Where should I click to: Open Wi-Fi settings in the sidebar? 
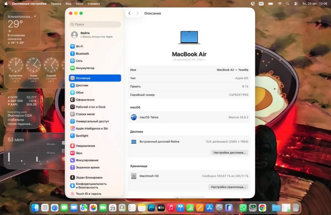(95, 46)
